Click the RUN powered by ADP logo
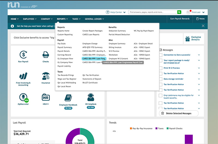Image resolution: width=218 pixels, height=144 pixels. point(22,5)
